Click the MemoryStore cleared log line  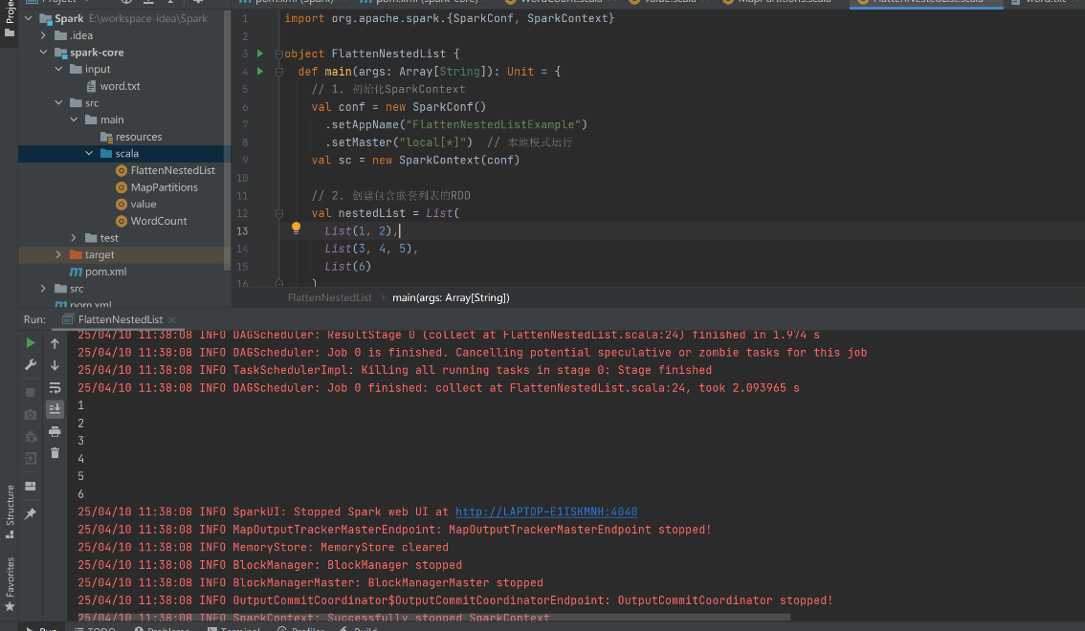(263, 548)
